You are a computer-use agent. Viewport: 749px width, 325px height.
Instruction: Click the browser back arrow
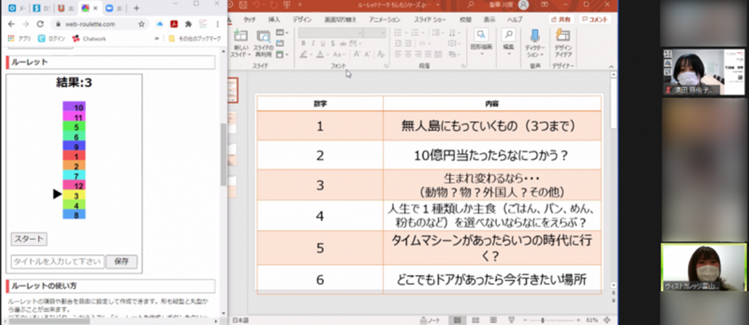coord(11,24)
